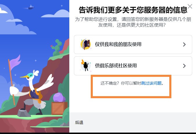
Task: Click the 还不确定？你可以暂时 text
Action: [x=121, y=83]
